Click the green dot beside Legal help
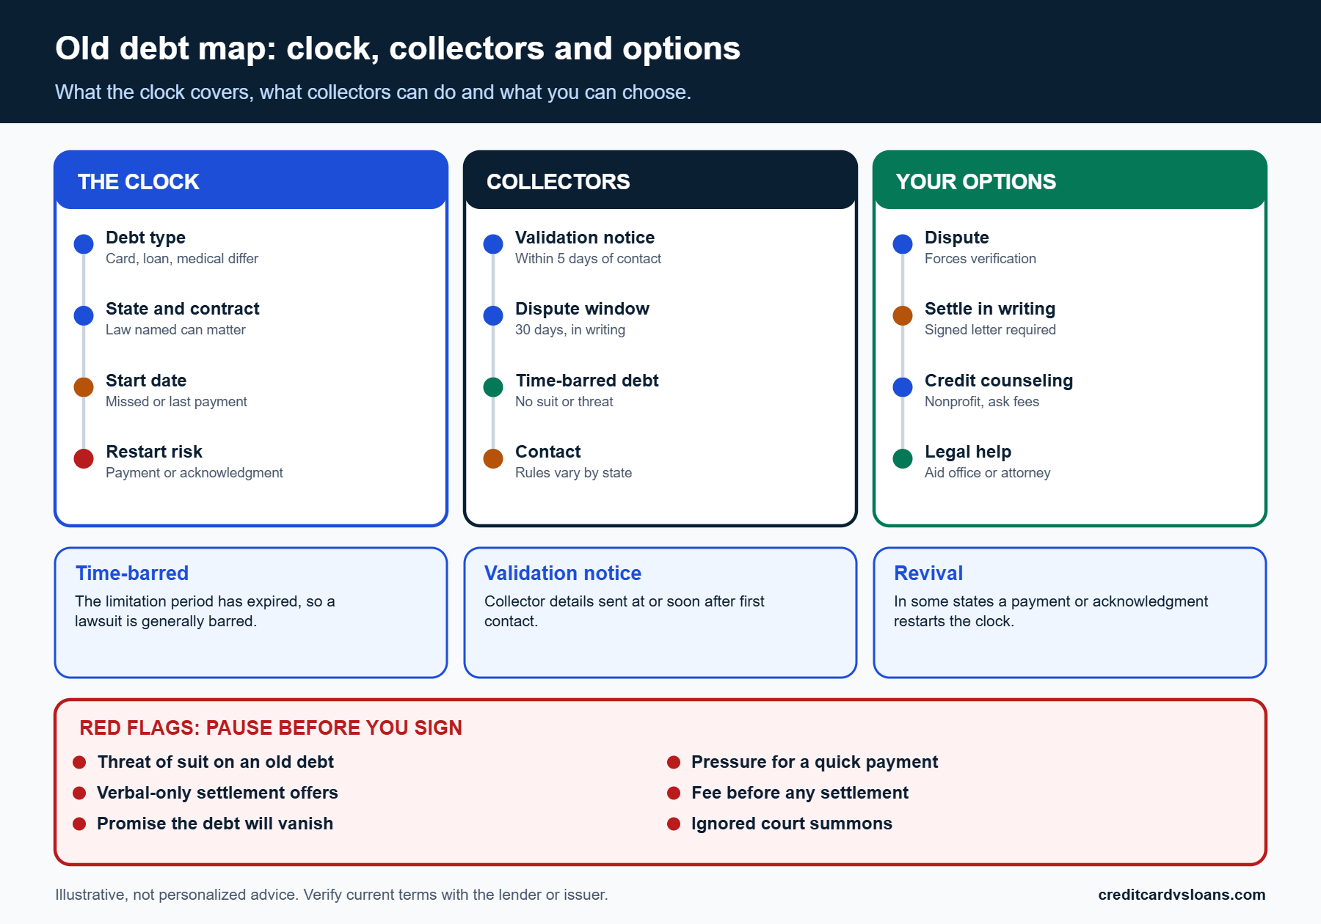Screen dimensions: 1321x924 [x=903, y=458]
